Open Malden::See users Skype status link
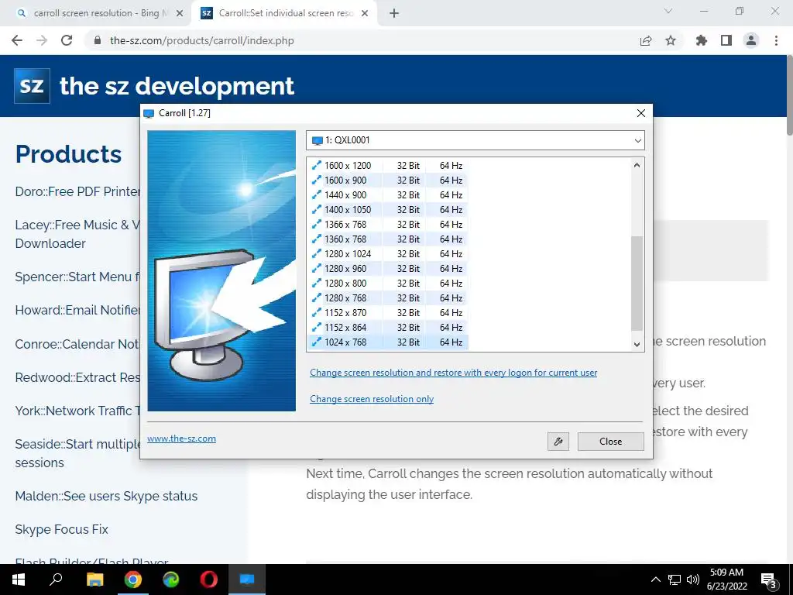Screen dimensions: 793x595 coord(106,496)
